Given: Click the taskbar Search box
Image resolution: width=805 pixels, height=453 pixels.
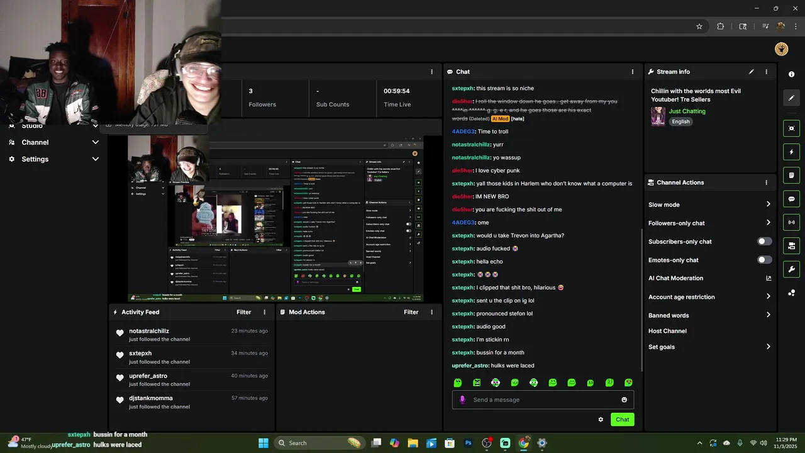Looking at the screenshot, I should click(321, 443).
